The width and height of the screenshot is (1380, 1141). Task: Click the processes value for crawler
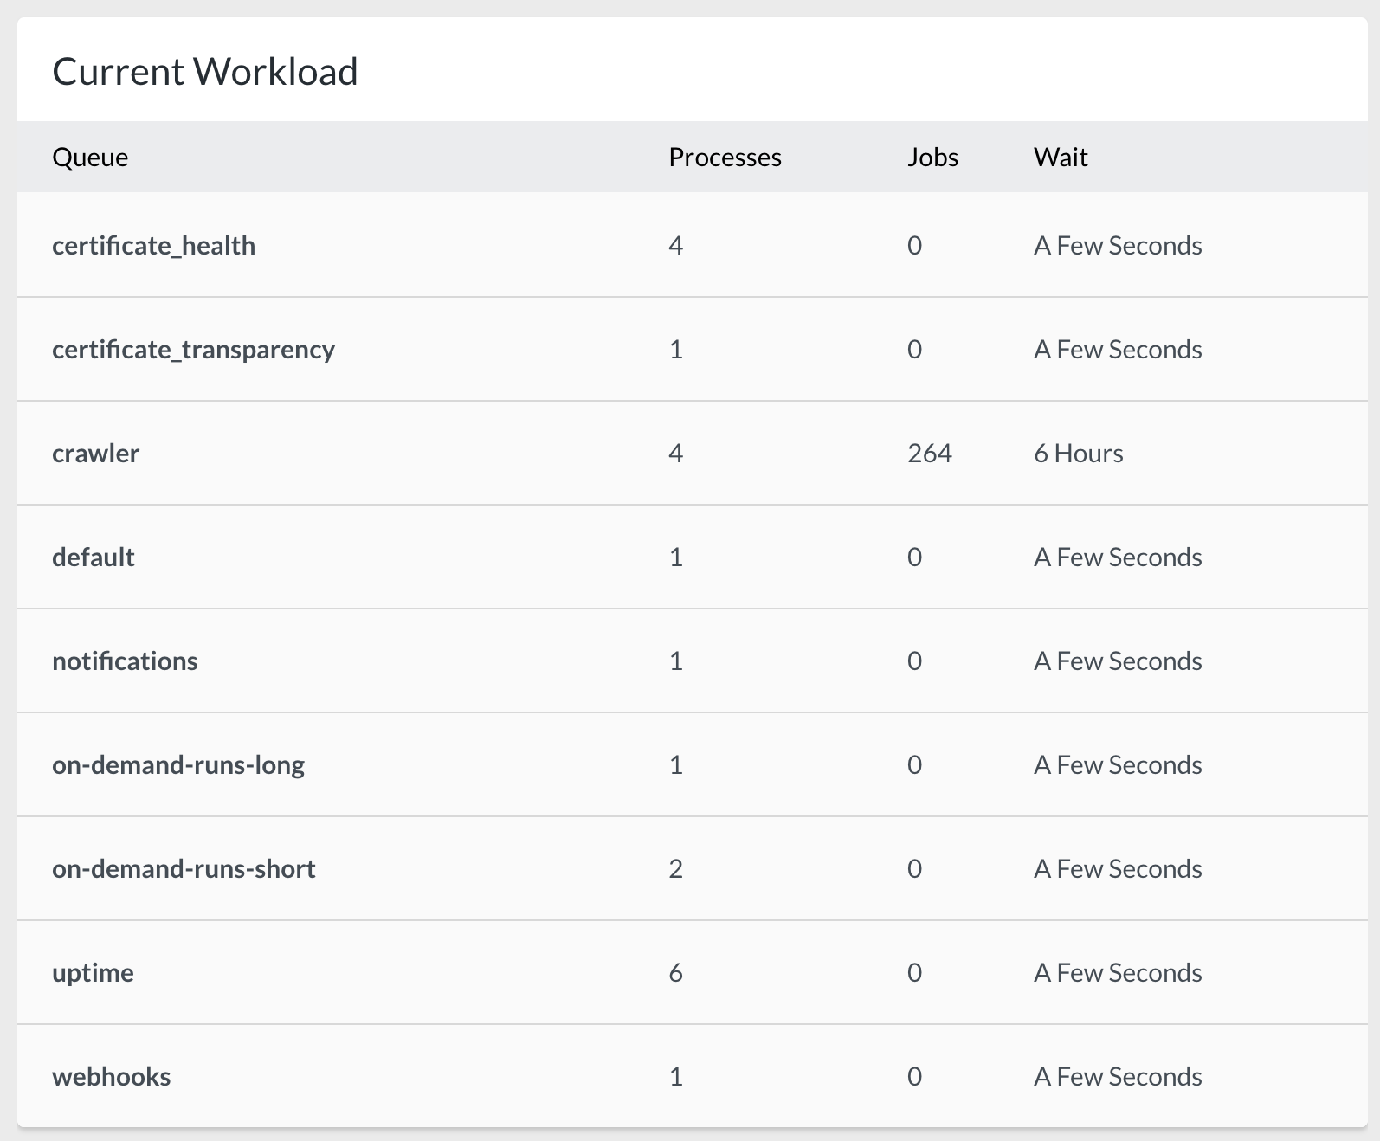click(676, 454)
